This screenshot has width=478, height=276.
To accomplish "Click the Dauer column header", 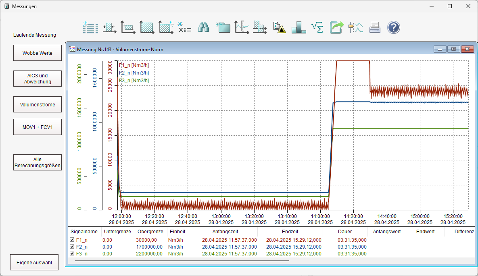I will point(345,232).
